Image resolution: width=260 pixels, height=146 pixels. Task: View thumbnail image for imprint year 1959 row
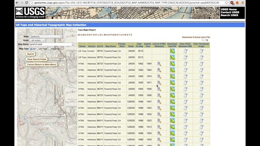201,89
